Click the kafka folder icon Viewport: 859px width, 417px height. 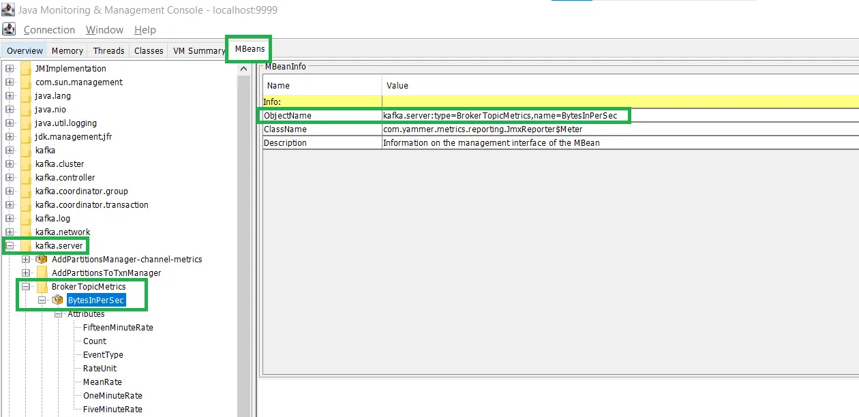[26, 151]
